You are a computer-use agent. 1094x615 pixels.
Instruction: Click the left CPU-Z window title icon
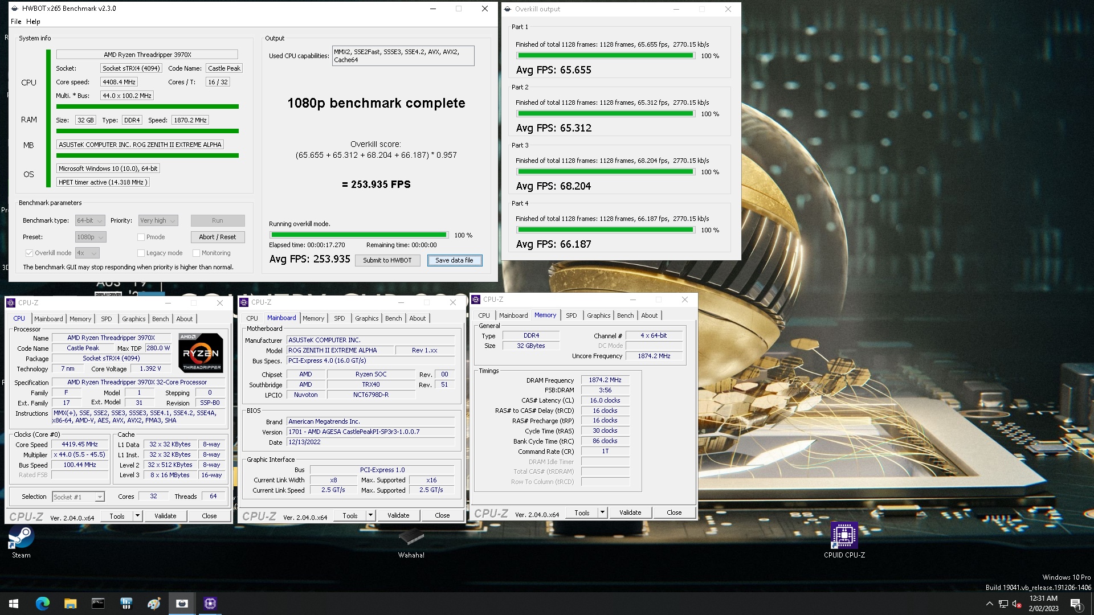click(11, 303)
